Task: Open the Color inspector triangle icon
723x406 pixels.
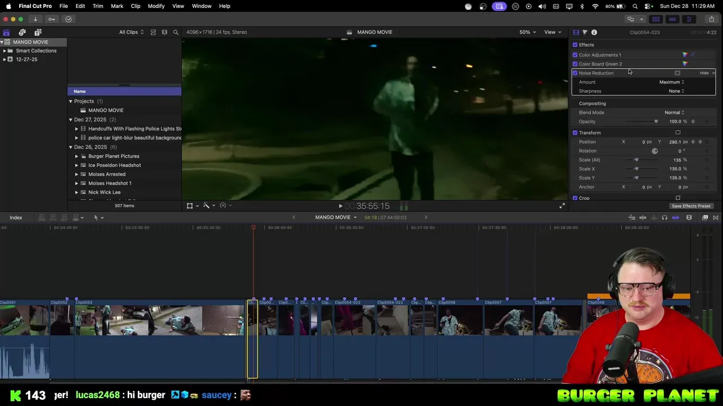Action: (585, 32)
